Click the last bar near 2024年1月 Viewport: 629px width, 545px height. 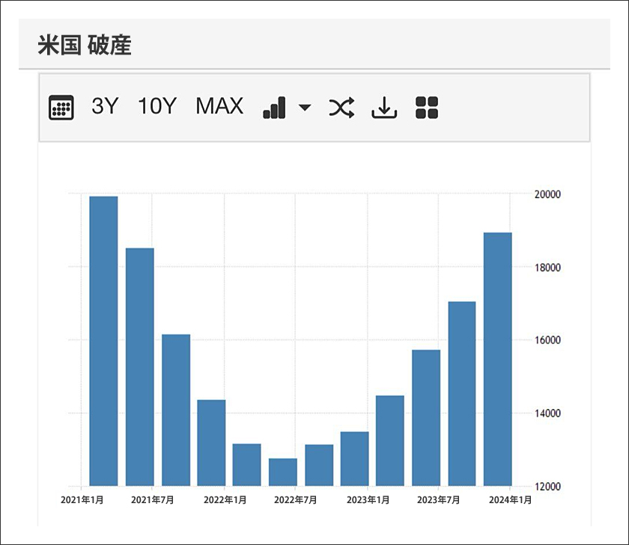click(498, 359)
